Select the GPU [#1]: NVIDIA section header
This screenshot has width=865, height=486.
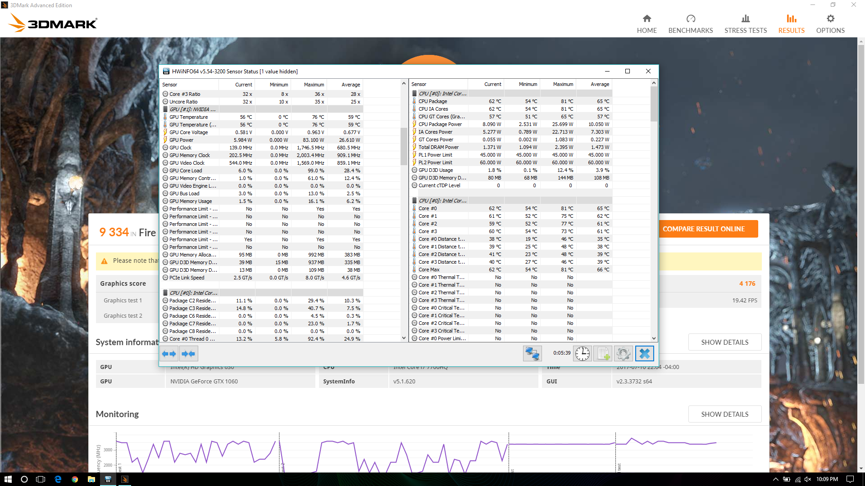click(262, 109)
